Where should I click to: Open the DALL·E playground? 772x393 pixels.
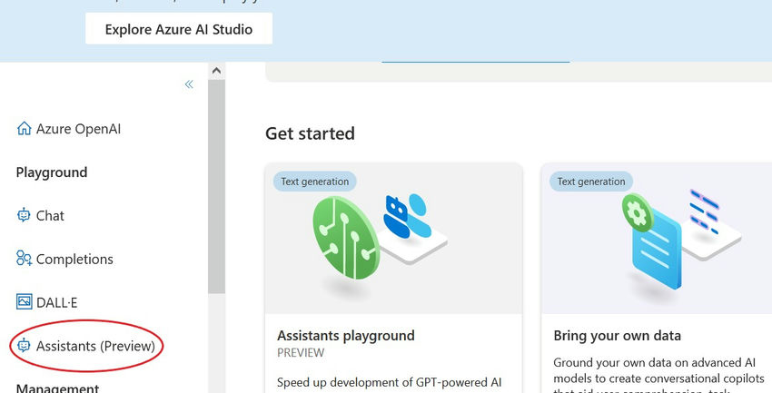56,302
